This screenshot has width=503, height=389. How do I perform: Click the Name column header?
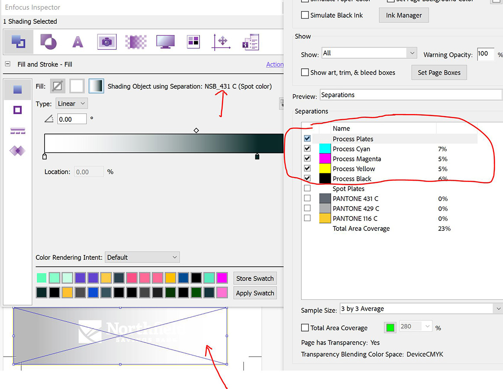[341, 128]
